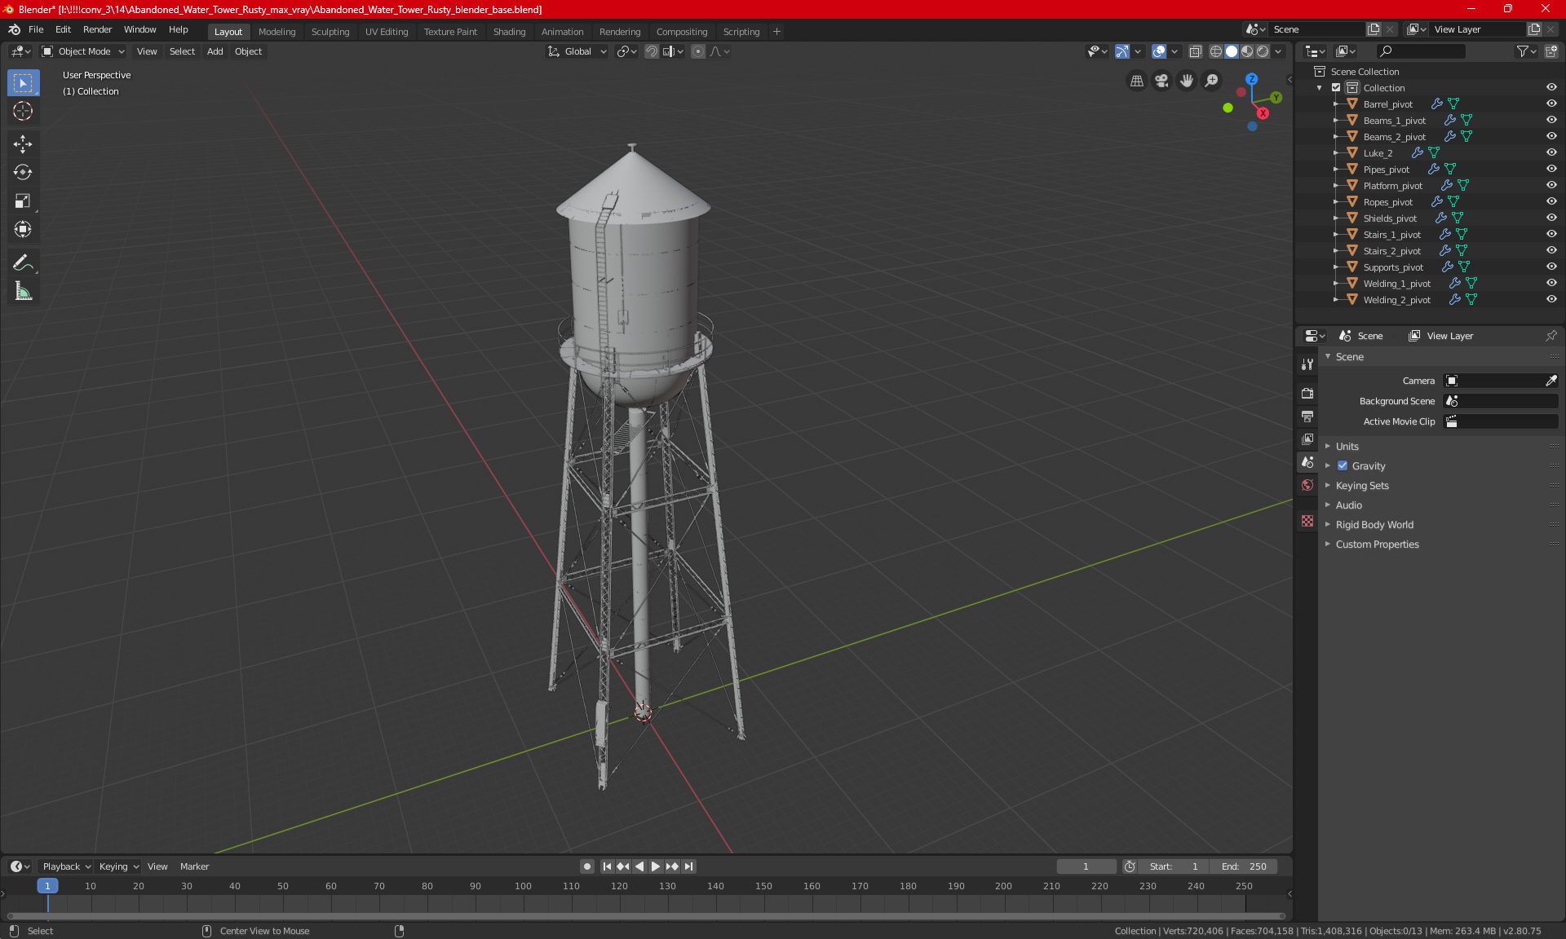Open the Render properties tab

[x=1307, y=393]
